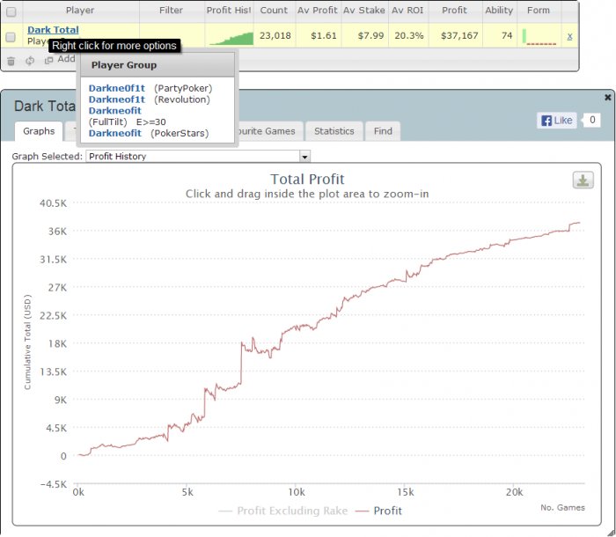Sort by Player column header

[x=81, y=11]
